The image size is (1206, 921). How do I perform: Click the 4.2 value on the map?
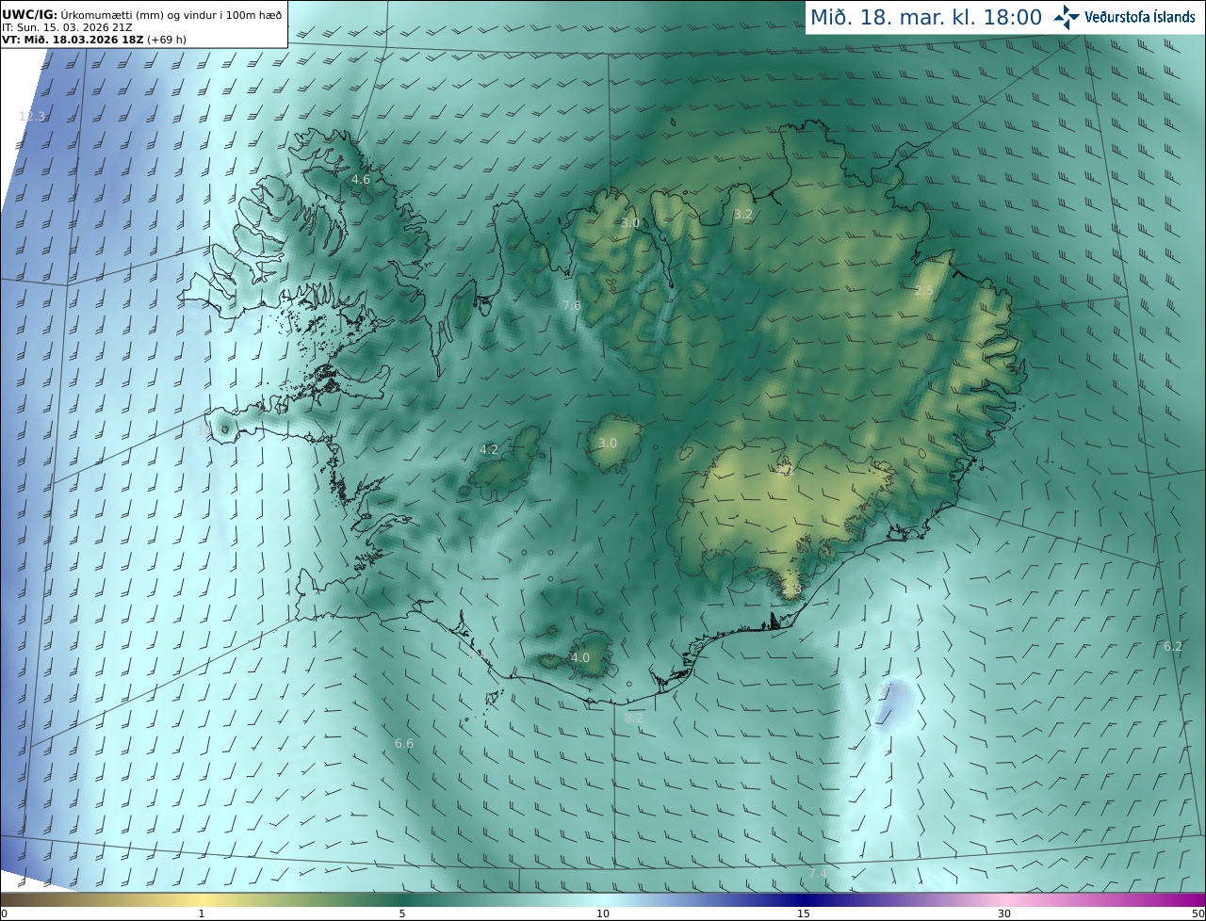pos(488,449)
